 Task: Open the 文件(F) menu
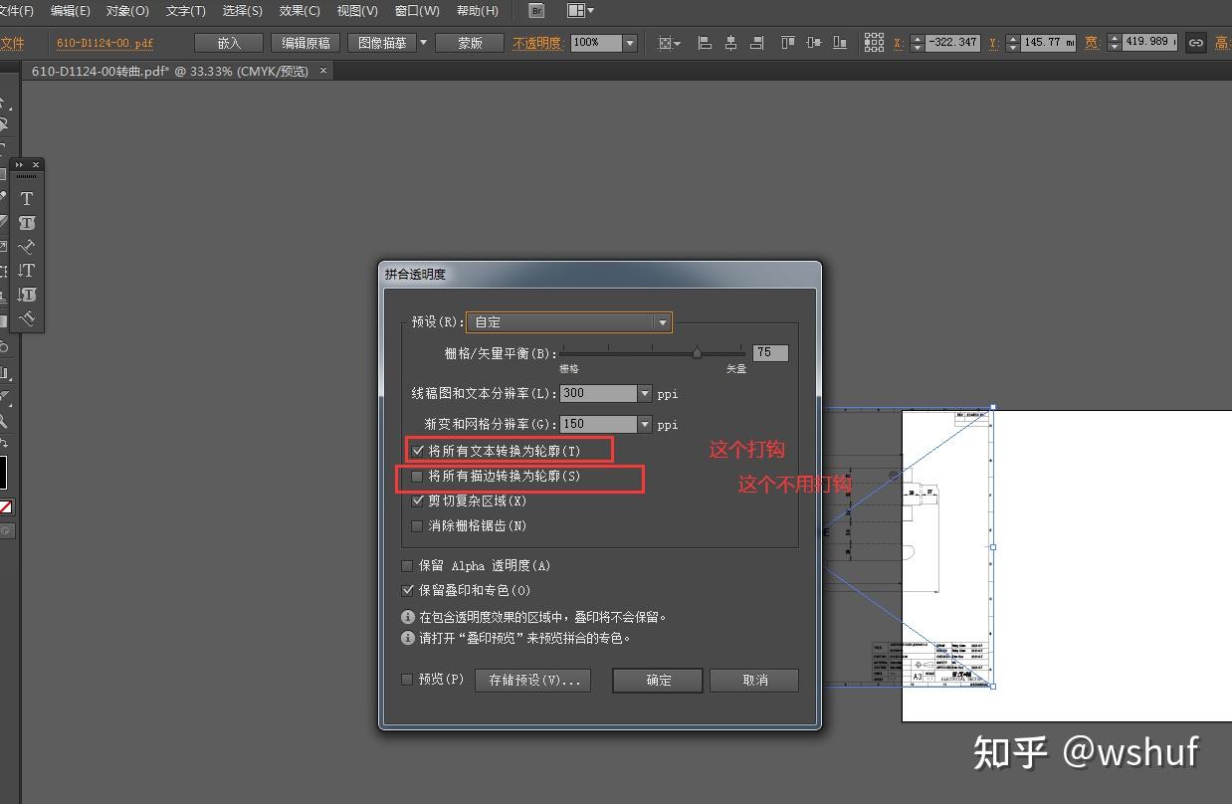pos(15,11)
